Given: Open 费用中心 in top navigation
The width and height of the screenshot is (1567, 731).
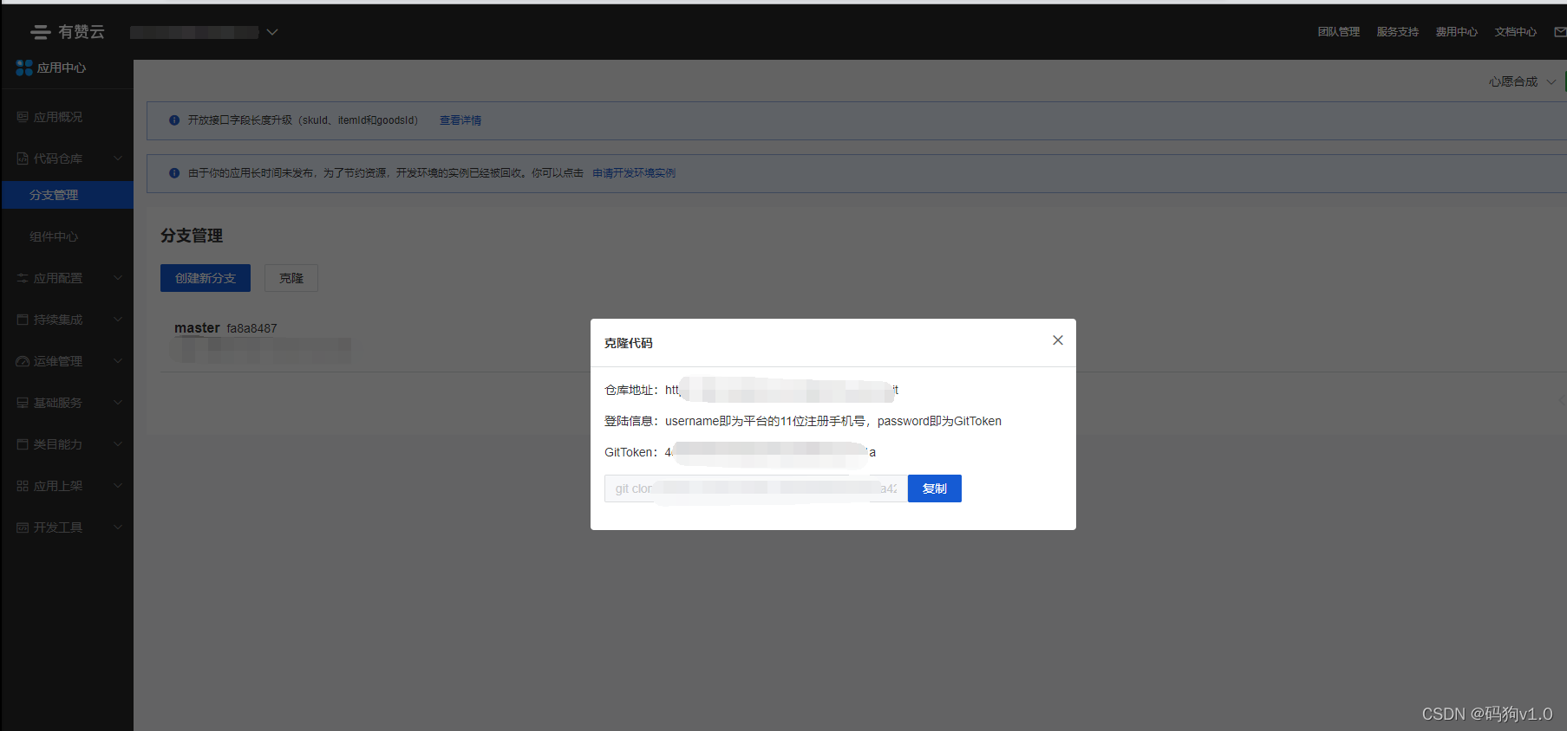Looking at the screenshot, I should 1457,32.
